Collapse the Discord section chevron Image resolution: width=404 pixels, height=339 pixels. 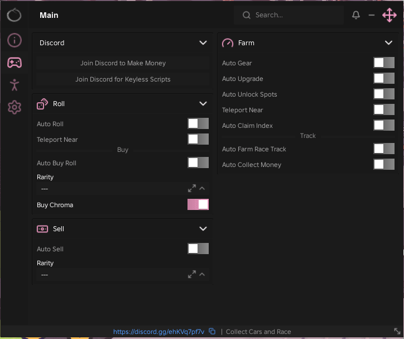[203, 43]
